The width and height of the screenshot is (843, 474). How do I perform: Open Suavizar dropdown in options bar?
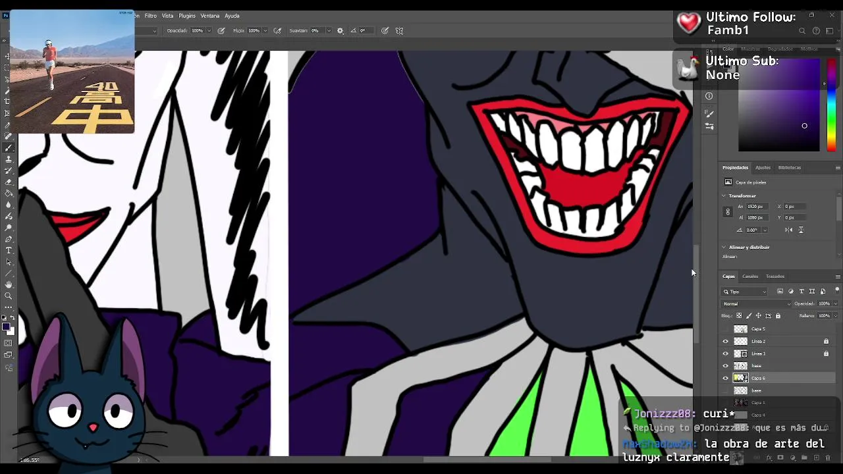tap(329, 30)
